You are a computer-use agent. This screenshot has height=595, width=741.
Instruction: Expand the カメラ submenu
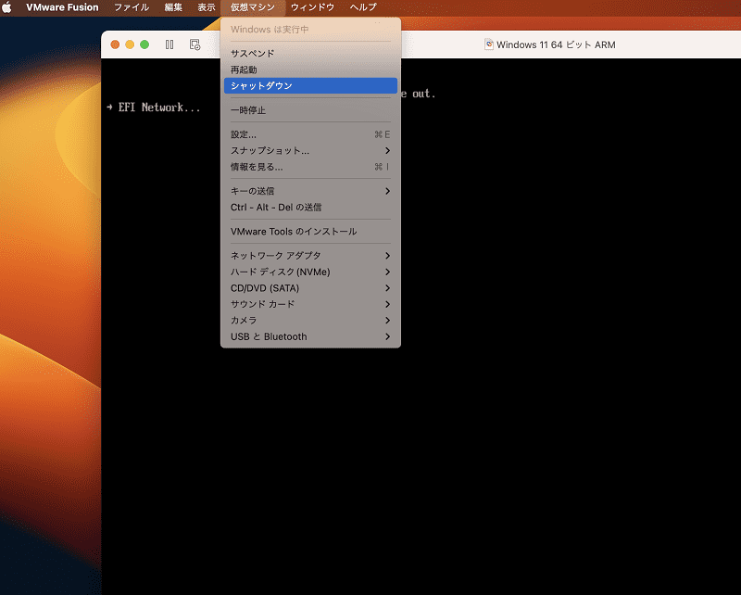tap(310, 320)
